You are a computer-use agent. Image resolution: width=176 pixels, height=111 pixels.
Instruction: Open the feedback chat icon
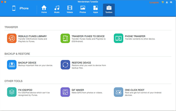point(171,2)
